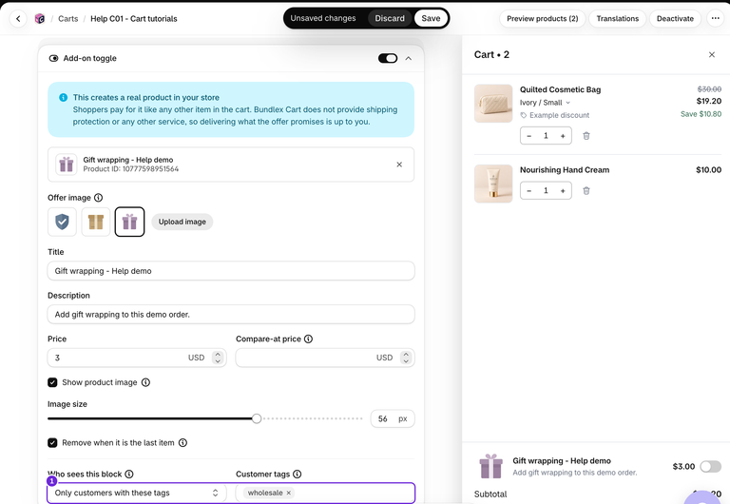Remove the Gift wrapping product selection
The width and height of the screenshot is (730, 504).
(399, 165)
